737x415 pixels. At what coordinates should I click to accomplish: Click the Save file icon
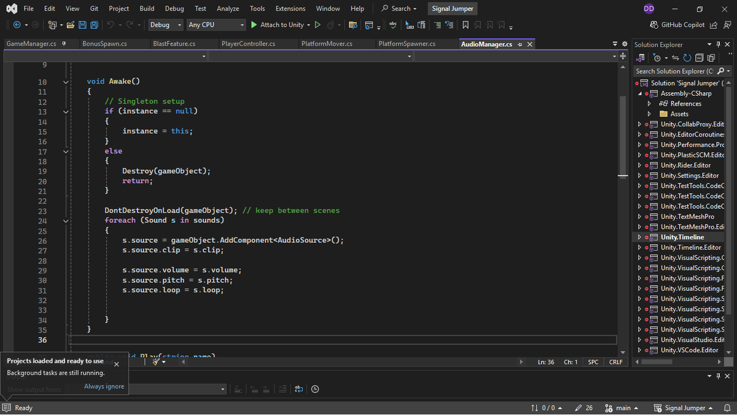click(x=82, y=25)
